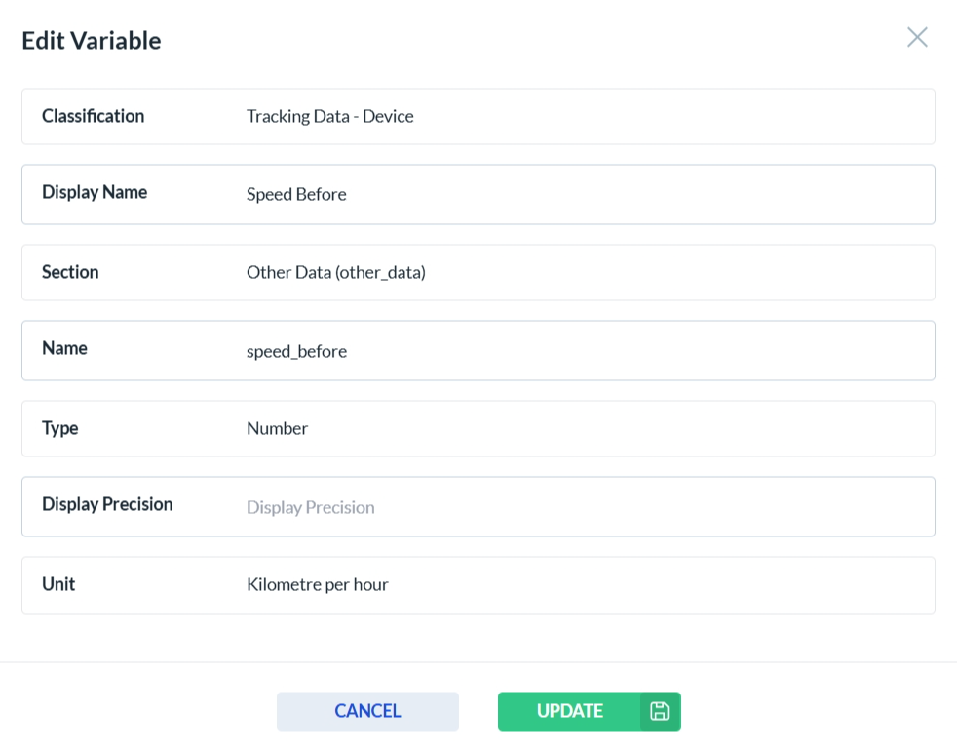The image size is (957, 754).
Task: Click the Display Name label
Action: [x=95, y=192]
